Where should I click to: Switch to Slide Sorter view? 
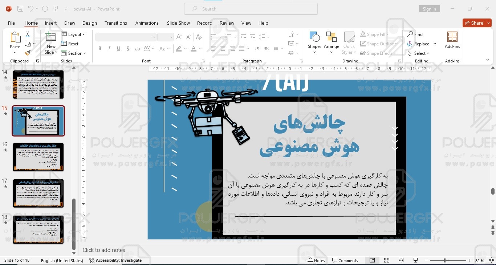tap(387, 260)
